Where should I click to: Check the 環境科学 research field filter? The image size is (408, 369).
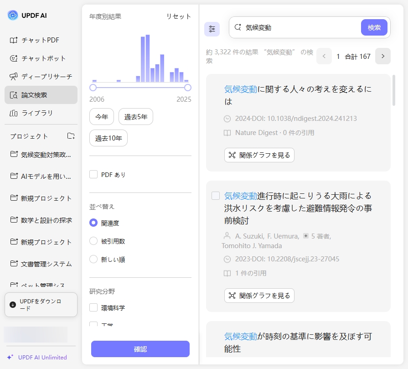point(93,308)
